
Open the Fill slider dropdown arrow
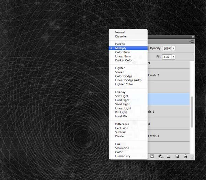173,57
